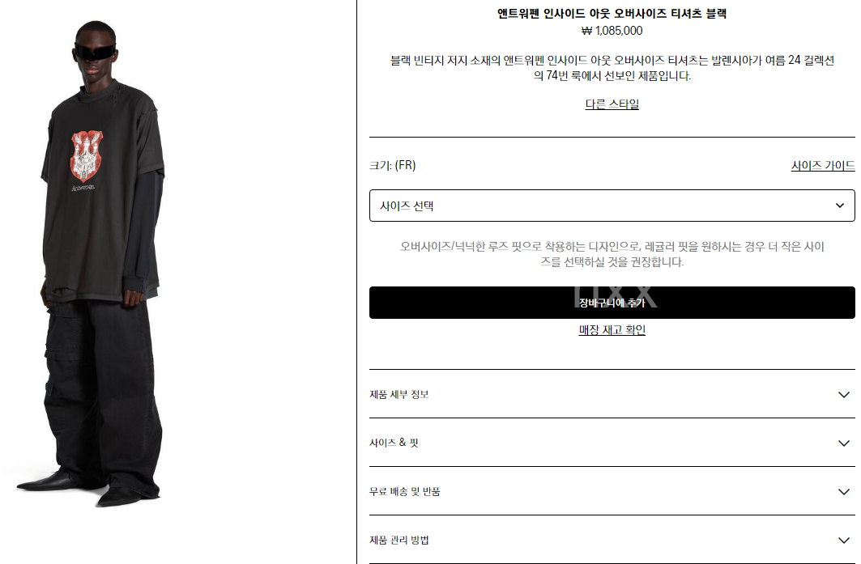Check store stock via 매장 재고 확인
Screen dimensions: 861x564
coord(612,329)
